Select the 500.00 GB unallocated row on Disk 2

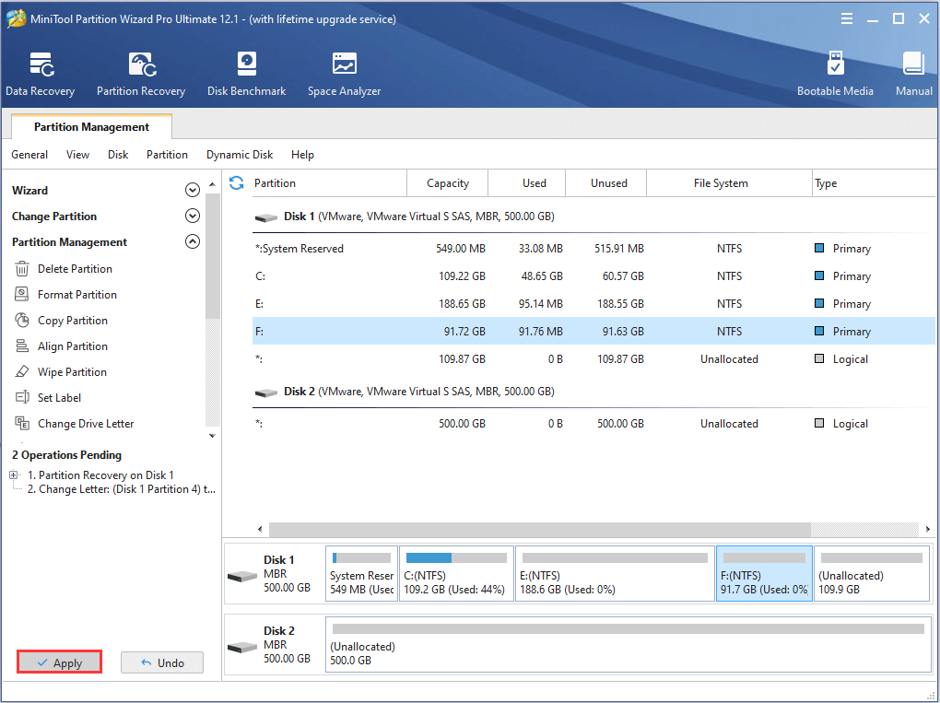click(x=593, y=423)
